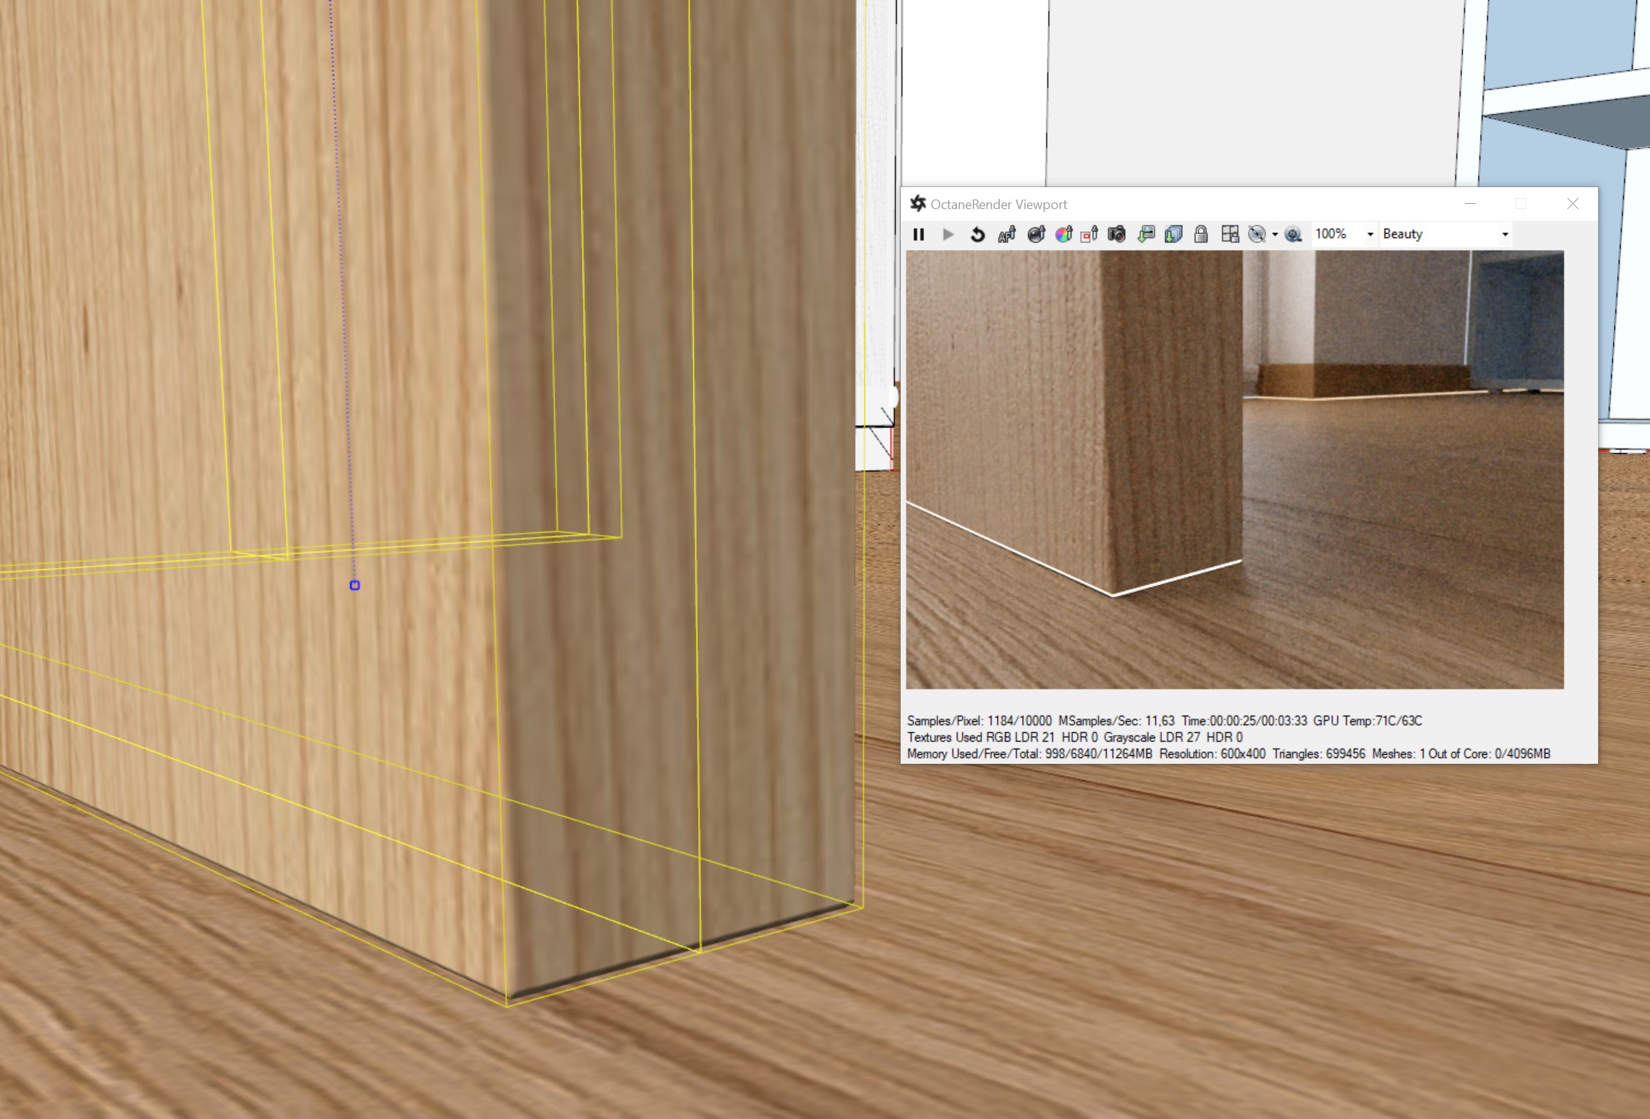
Task: Click the rendered image preview
Action: click(x=1235, y=469)
